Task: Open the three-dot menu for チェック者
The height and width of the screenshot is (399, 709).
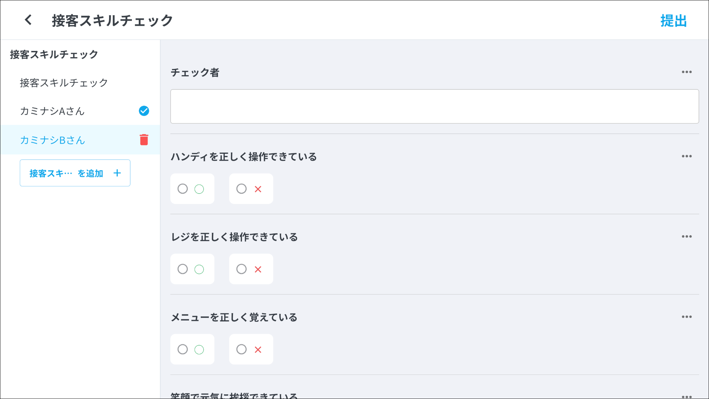Action: click(686, 72)
